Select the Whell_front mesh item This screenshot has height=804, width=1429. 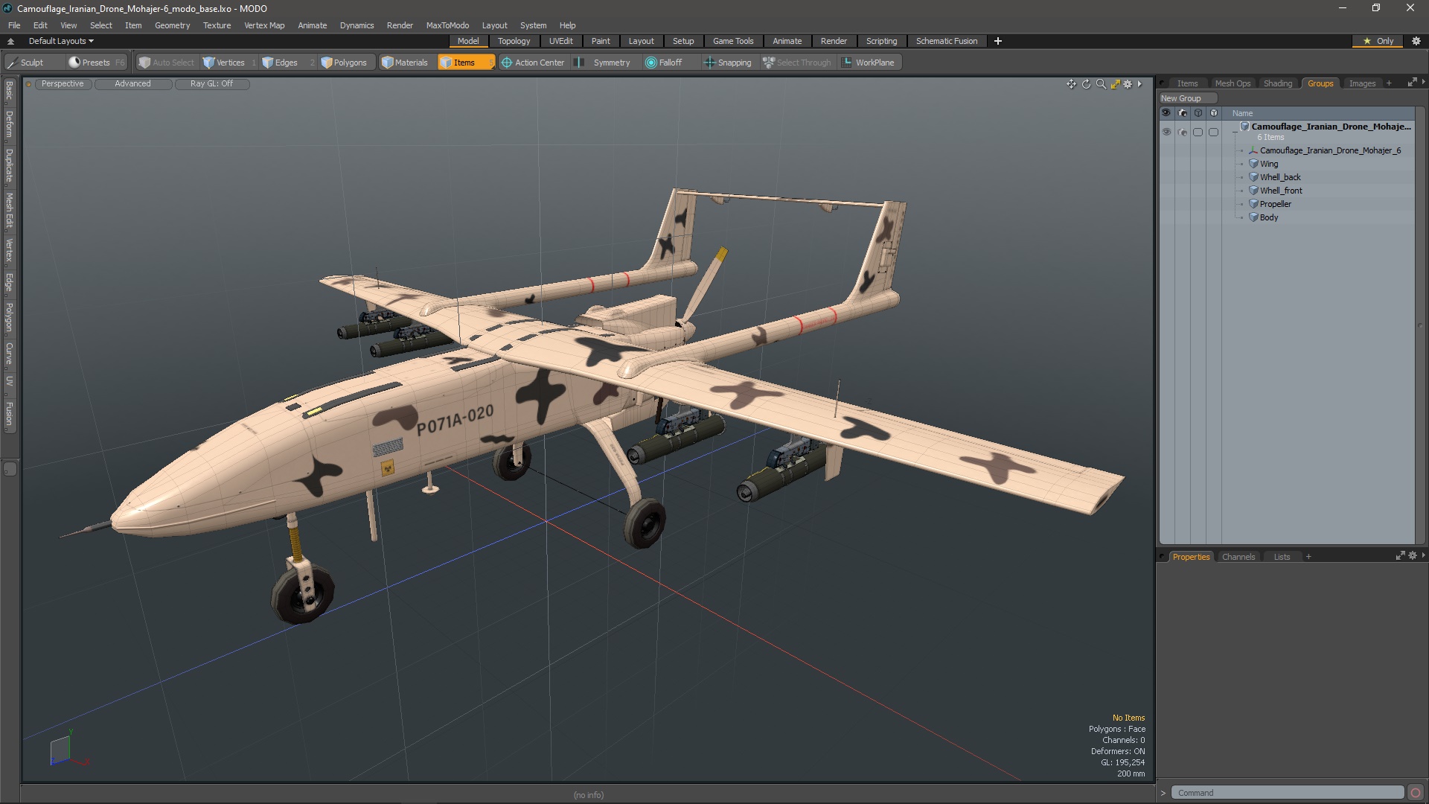point(1281,191)
